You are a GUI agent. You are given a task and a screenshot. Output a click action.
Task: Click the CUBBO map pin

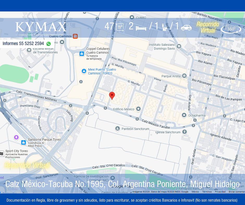132,18
